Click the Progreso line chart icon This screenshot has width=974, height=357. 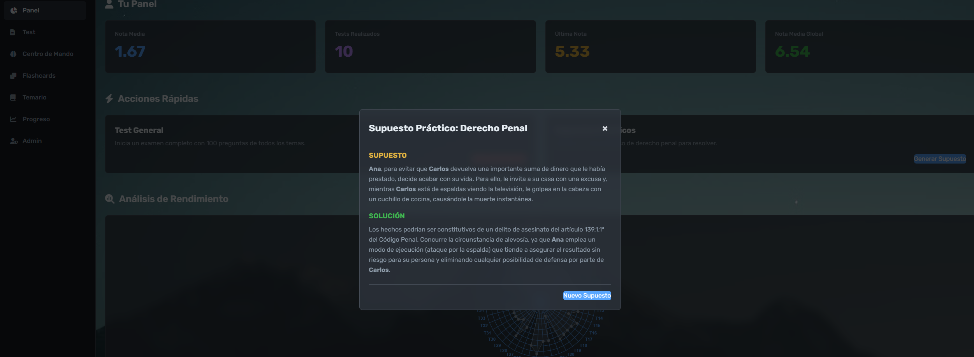pyautogui.click(x=13, y=119)
